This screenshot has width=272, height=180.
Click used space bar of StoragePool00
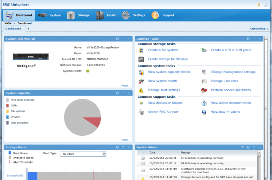(32, 176)
